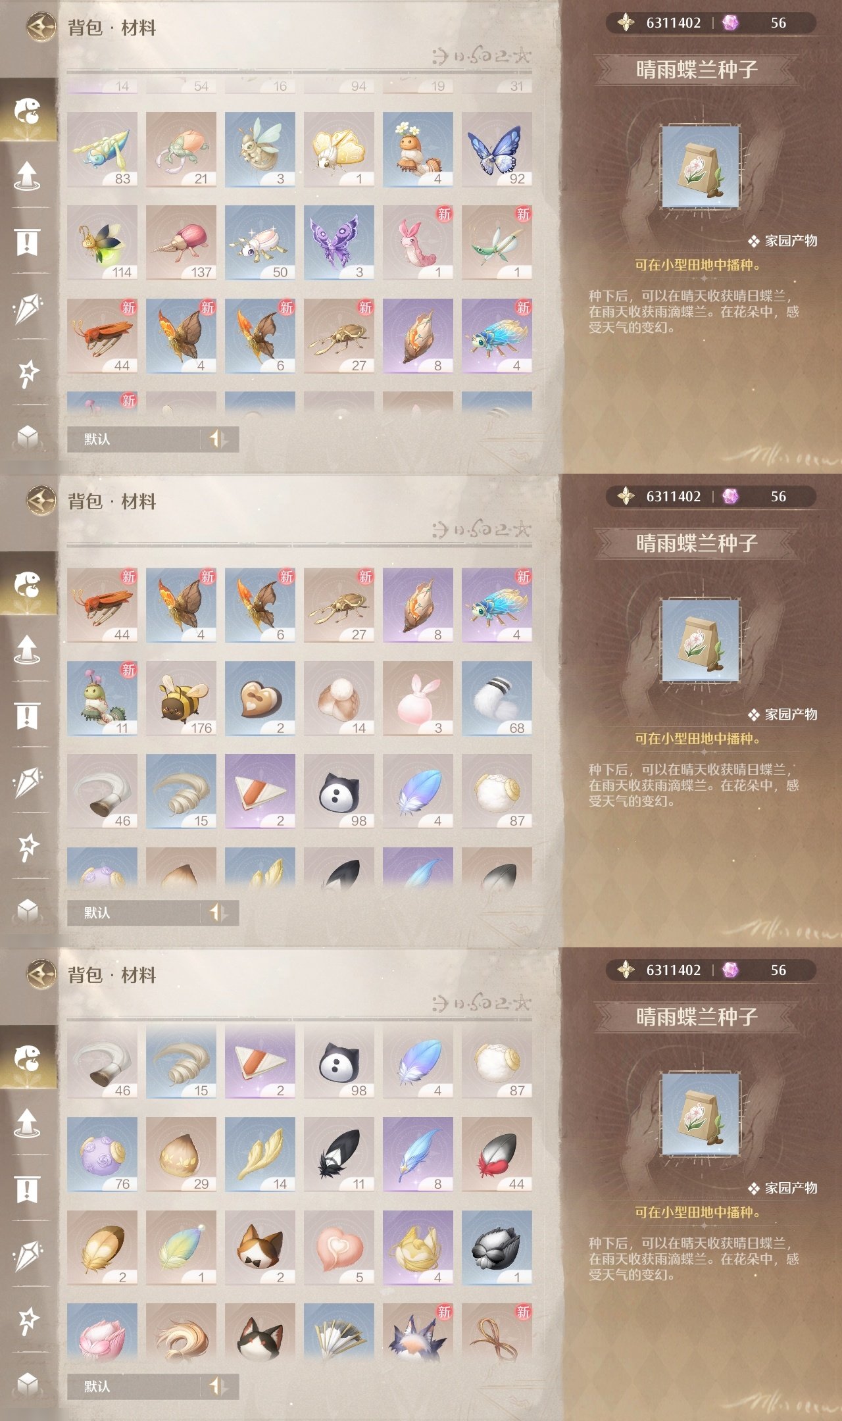Switch to the top fish materials tab
The image size is (842, 1421).
[28, 111]
